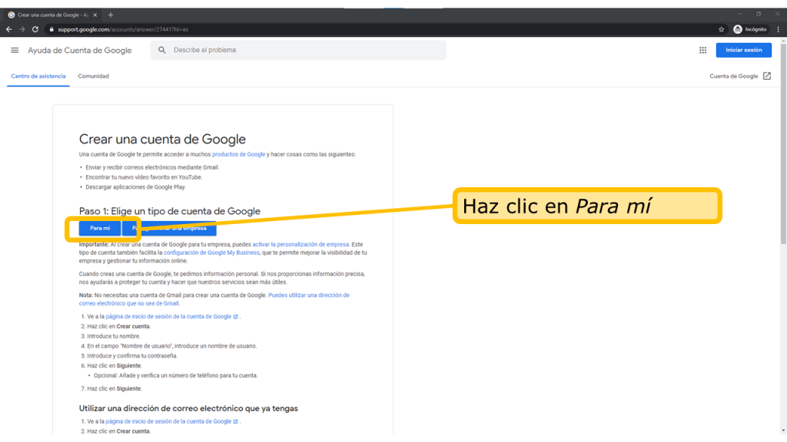This screenshot has height=442, width=787.
Task: Click the padlock icon in the address bar
Action: [x=51, y=30]
